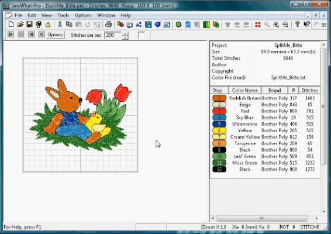Click the circular undo arrow icon
The width and height of the screenshot is (331, 234).
pos(87,25)
